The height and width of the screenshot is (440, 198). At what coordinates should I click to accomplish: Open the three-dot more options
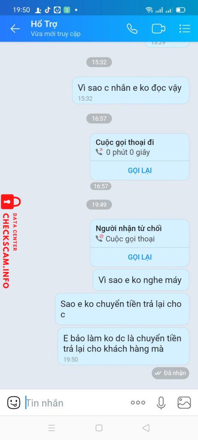138,403
